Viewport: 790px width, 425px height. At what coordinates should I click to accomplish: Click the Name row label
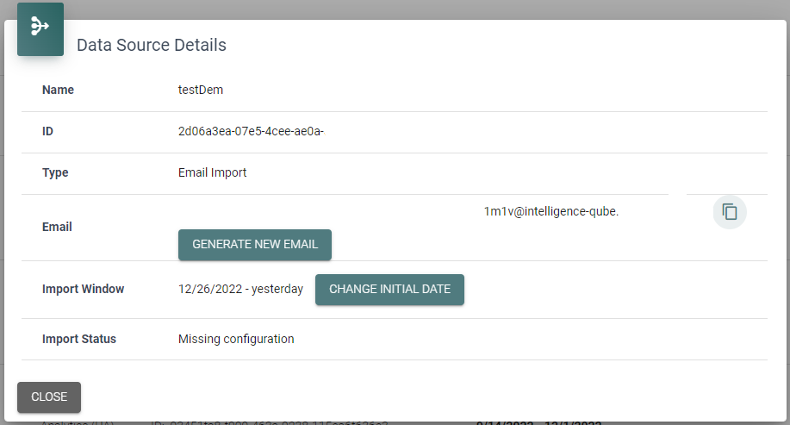59,90
